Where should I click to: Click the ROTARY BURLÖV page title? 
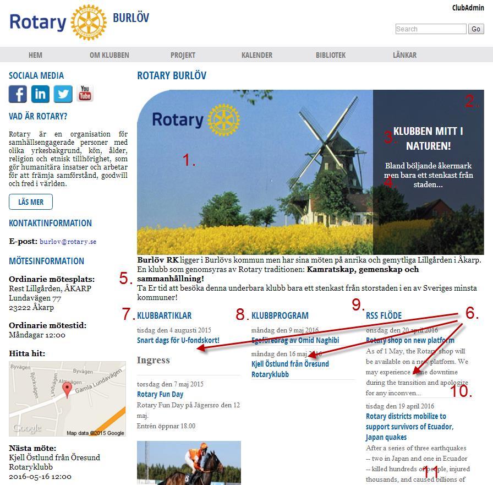[172, 75]
